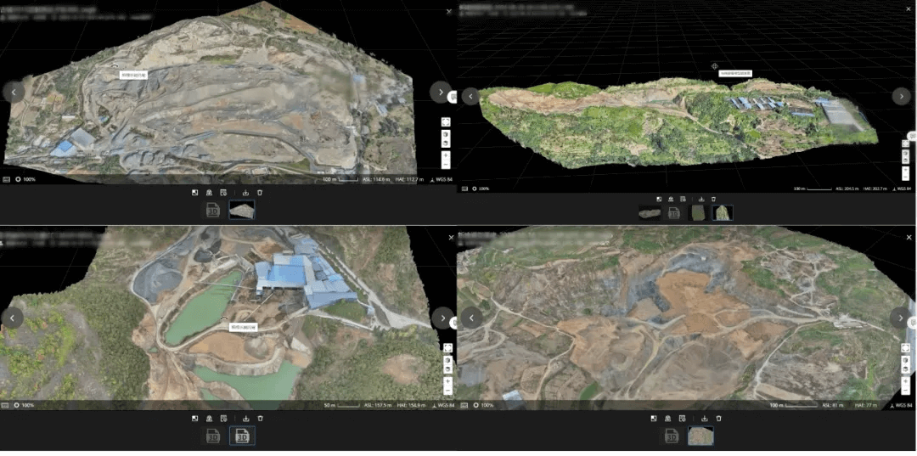Go to next model in ASL 81 m panel
The height and width of the screenshot is (456, 917).
pos(899,318)
